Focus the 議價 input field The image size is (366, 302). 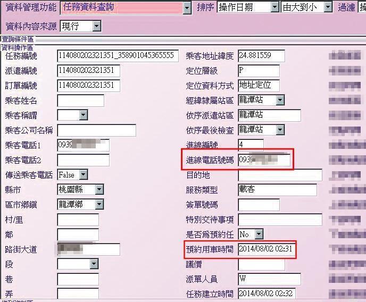[x=261, y=264]
